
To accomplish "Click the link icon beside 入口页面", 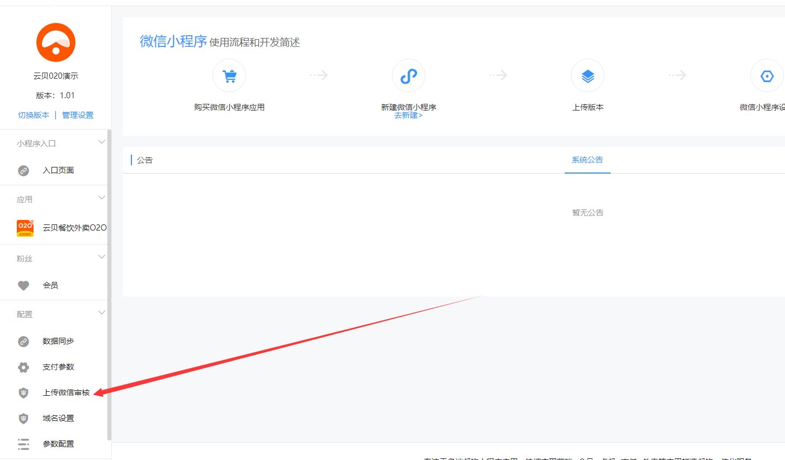I will tap(23, 170).
